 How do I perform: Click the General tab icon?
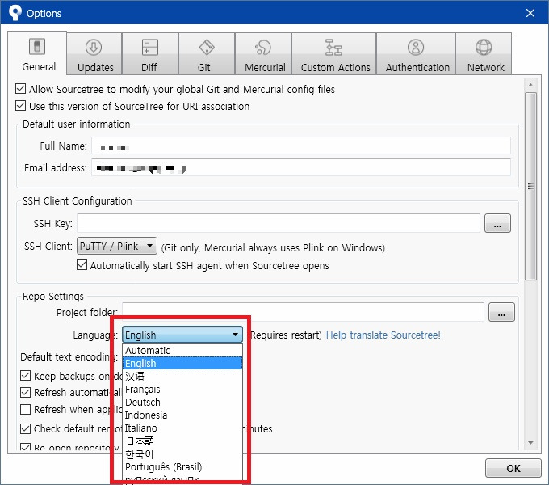click(x=37, y=46)
